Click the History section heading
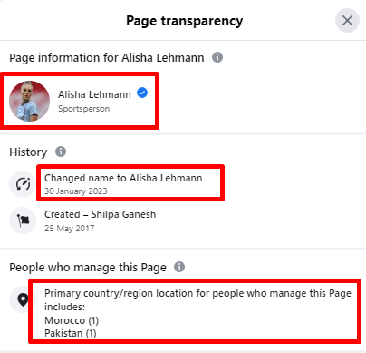Image resolution: width=366 pixels, height=353 pixels. 28,152
